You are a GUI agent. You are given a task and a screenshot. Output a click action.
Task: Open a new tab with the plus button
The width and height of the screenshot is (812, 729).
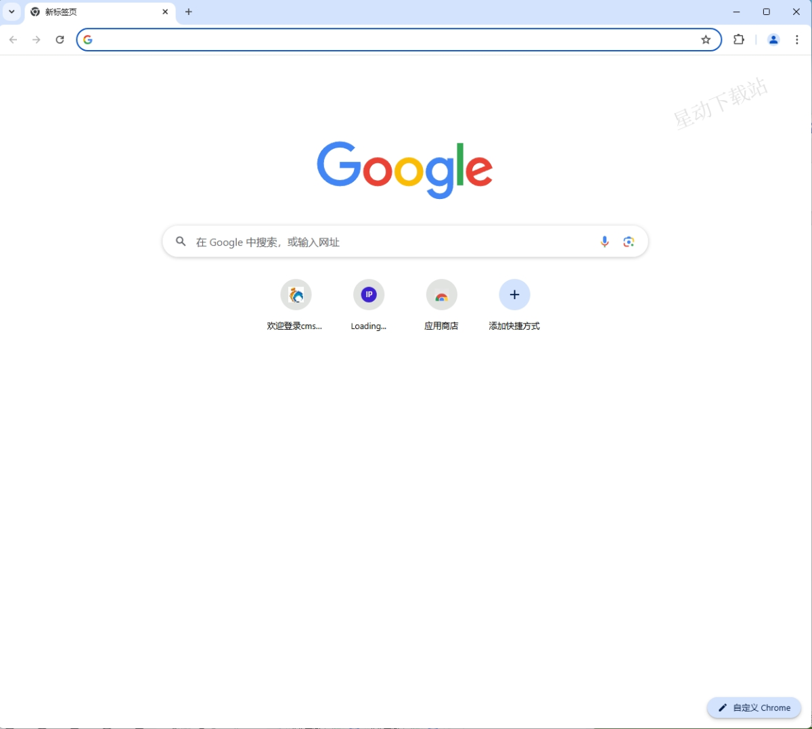[189, 12]
